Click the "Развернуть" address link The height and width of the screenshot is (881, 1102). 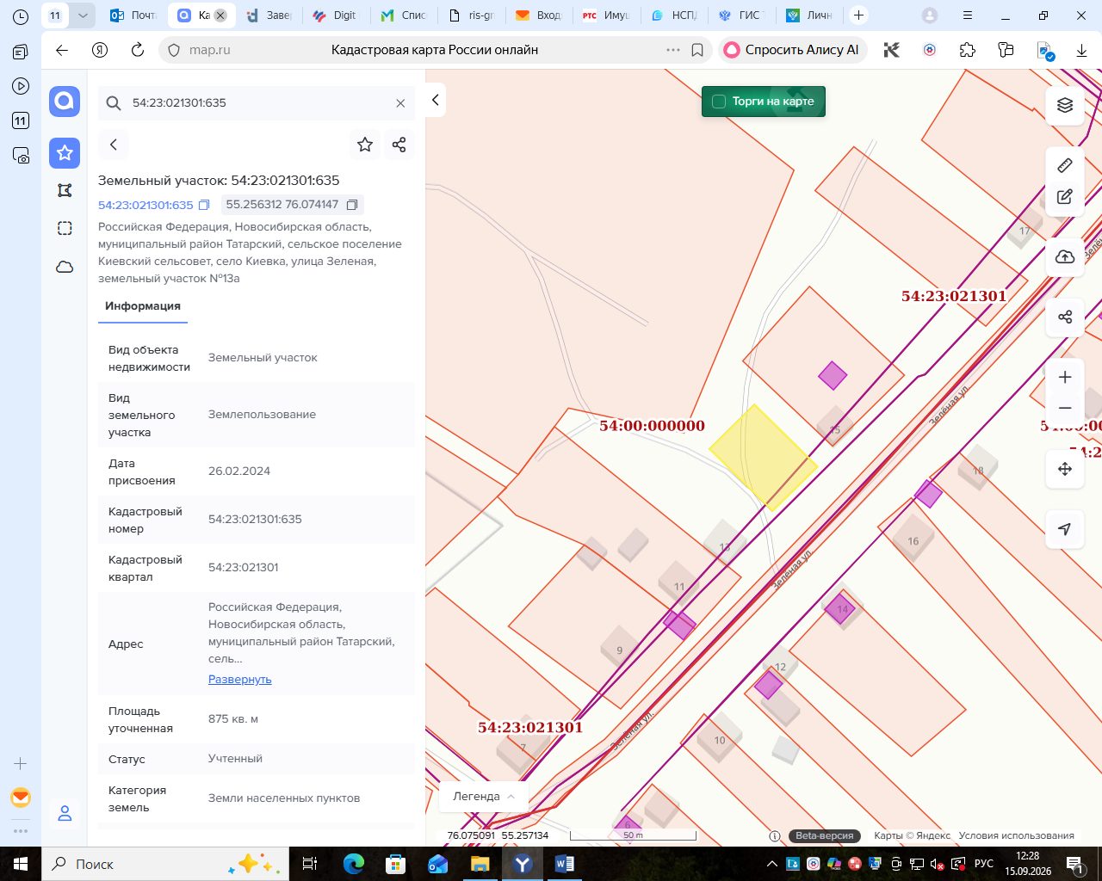click(239, 679)
